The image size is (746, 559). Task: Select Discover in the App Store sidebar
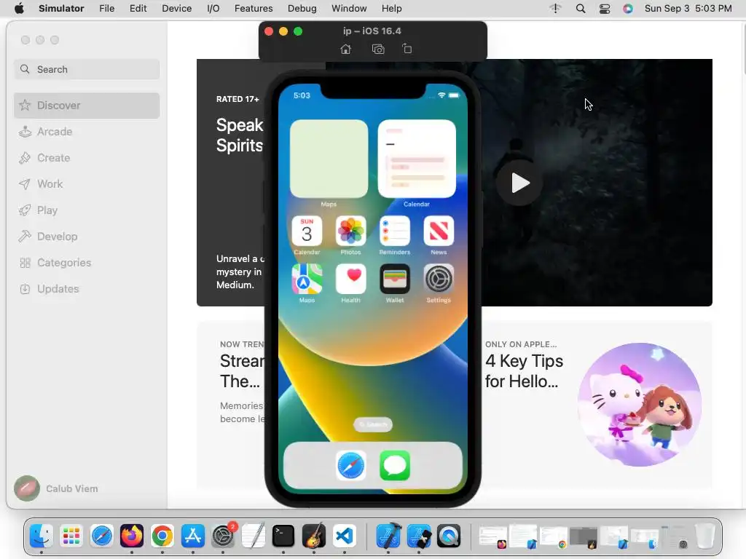coord(87,106)
